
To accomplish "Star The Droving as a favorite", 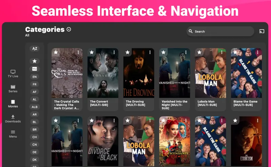I will [128, 52].
